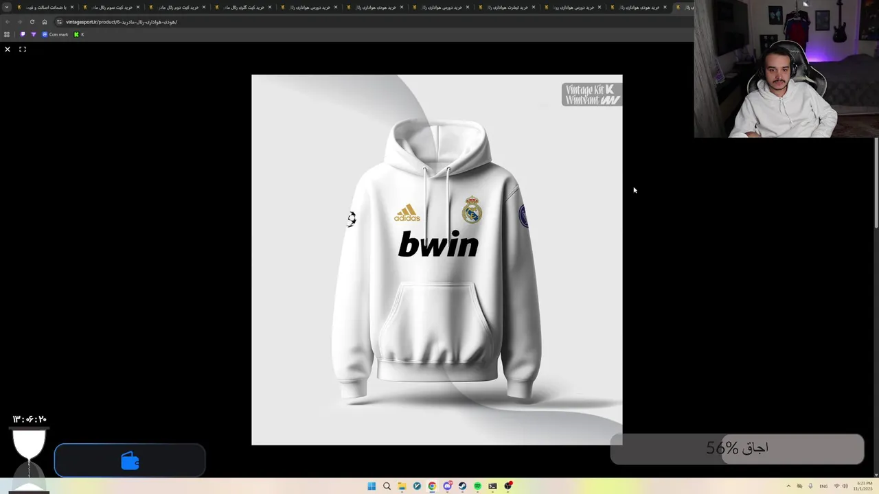Close the 'خرید کیت دوم رئال' tab
This screenshot has height=494, width=879.
(204, 8)
